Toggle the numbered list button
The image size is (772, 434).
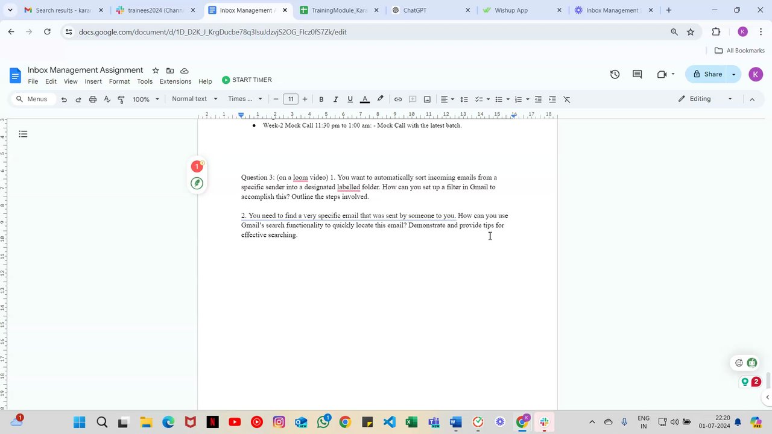[x=518, y=99]
